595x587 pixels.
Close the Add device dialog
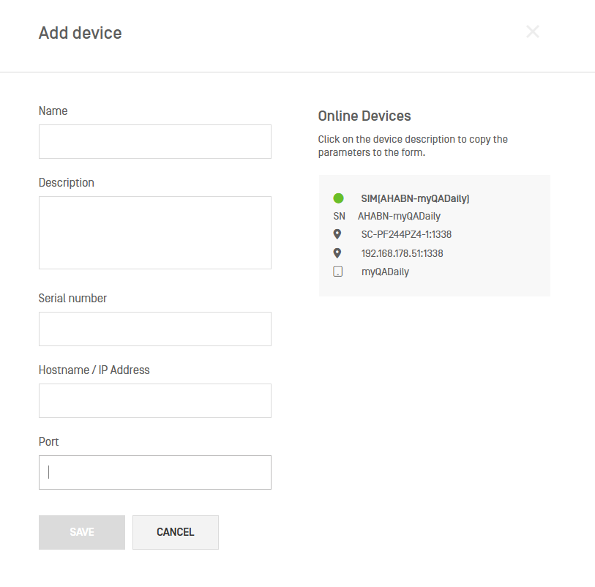[x=532, y=31]
